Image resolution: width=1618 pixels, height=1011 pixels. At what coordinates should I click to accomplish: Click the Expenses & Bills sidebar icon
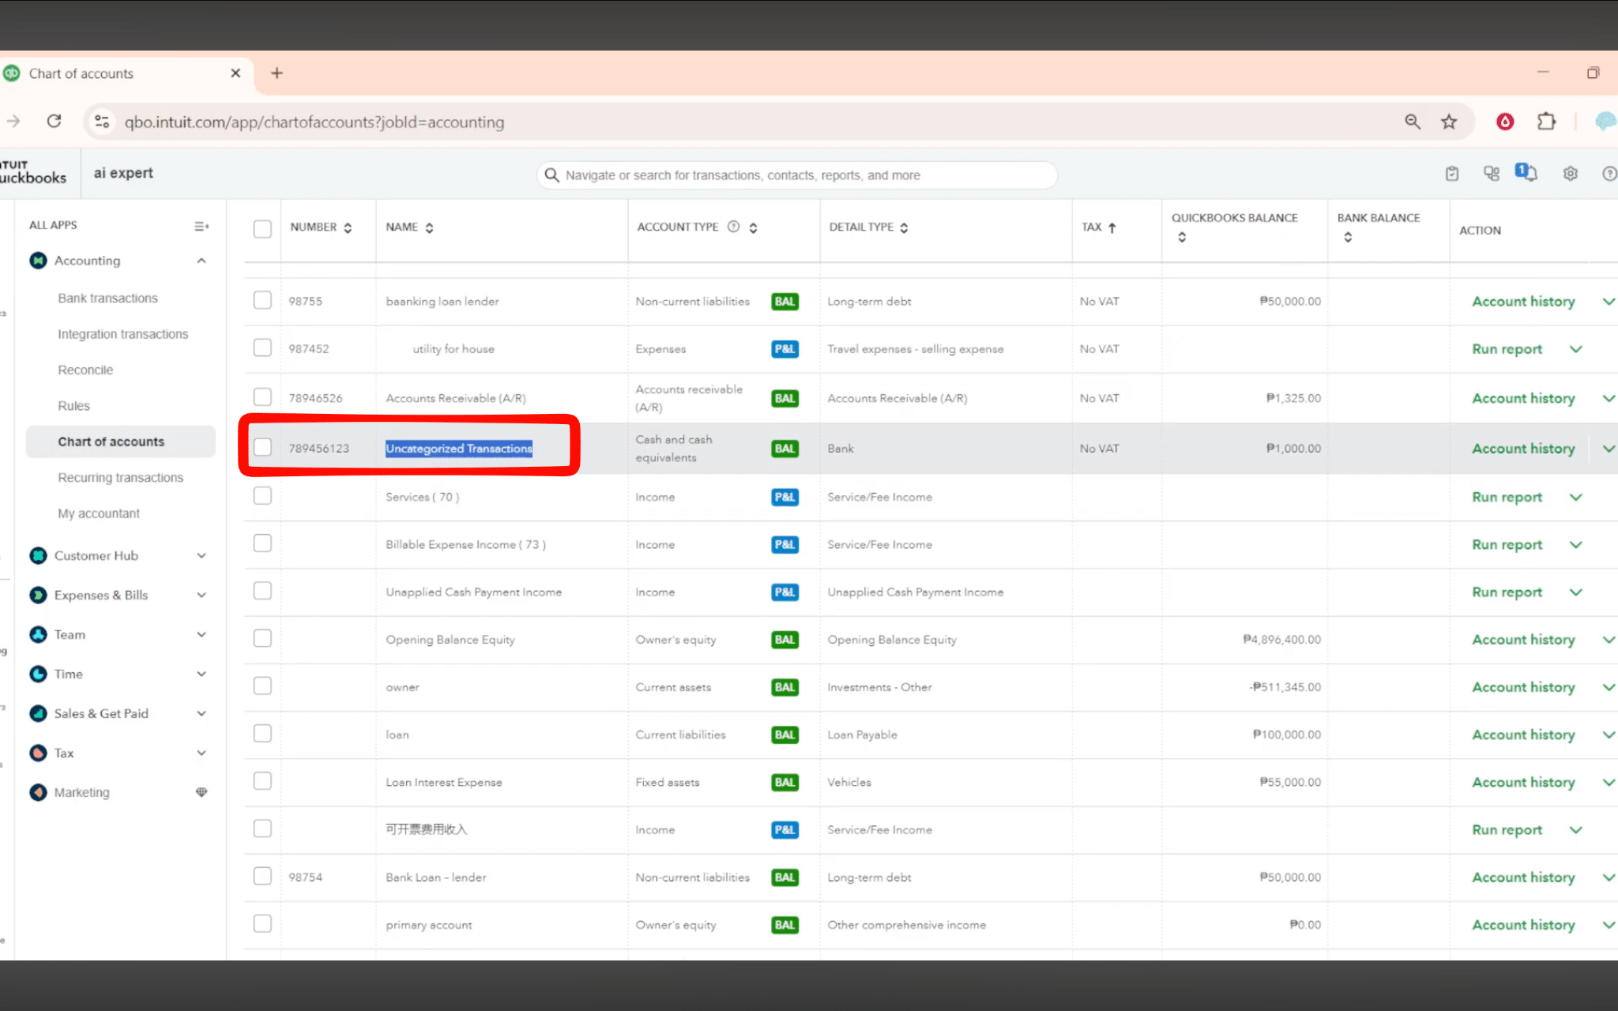point(38,595)
